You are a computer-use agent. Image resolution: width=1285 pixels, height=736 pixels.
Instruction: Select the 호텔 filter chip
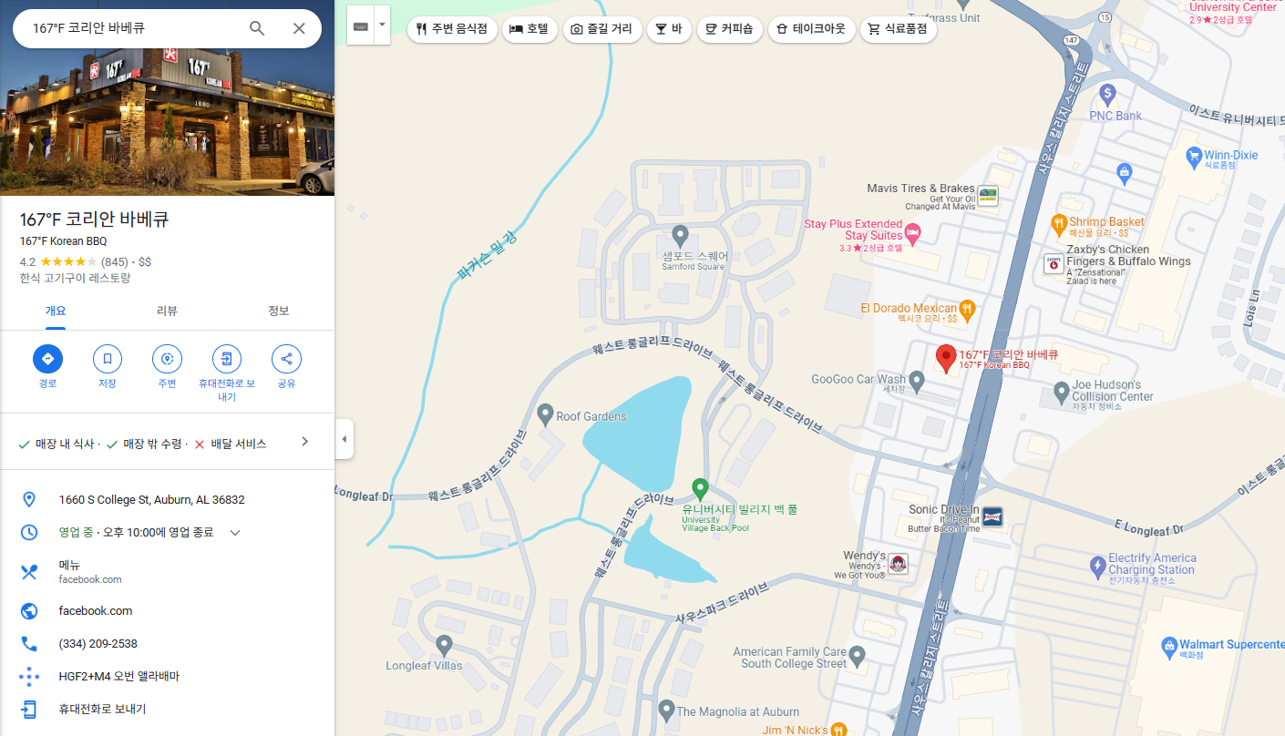(529, 29)
